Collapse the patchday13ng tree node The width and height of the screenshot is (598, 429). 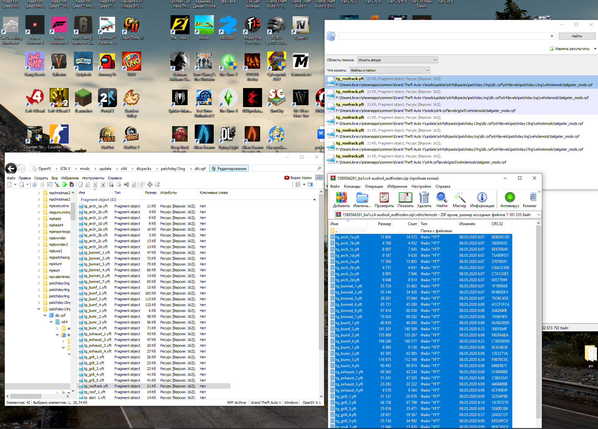pos(39,309)
